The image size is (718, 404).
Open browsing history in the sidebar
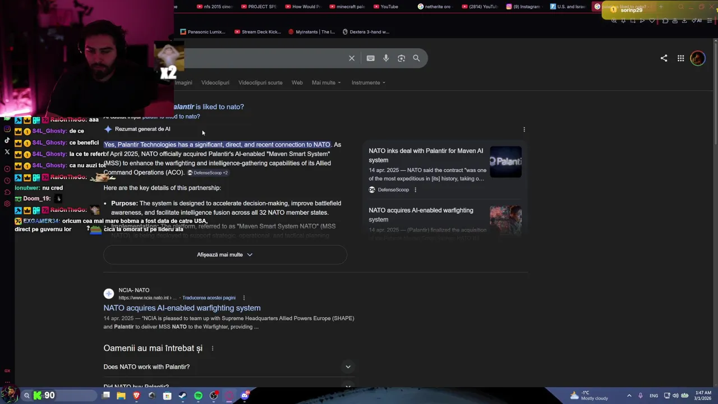[x=7, y=181]
